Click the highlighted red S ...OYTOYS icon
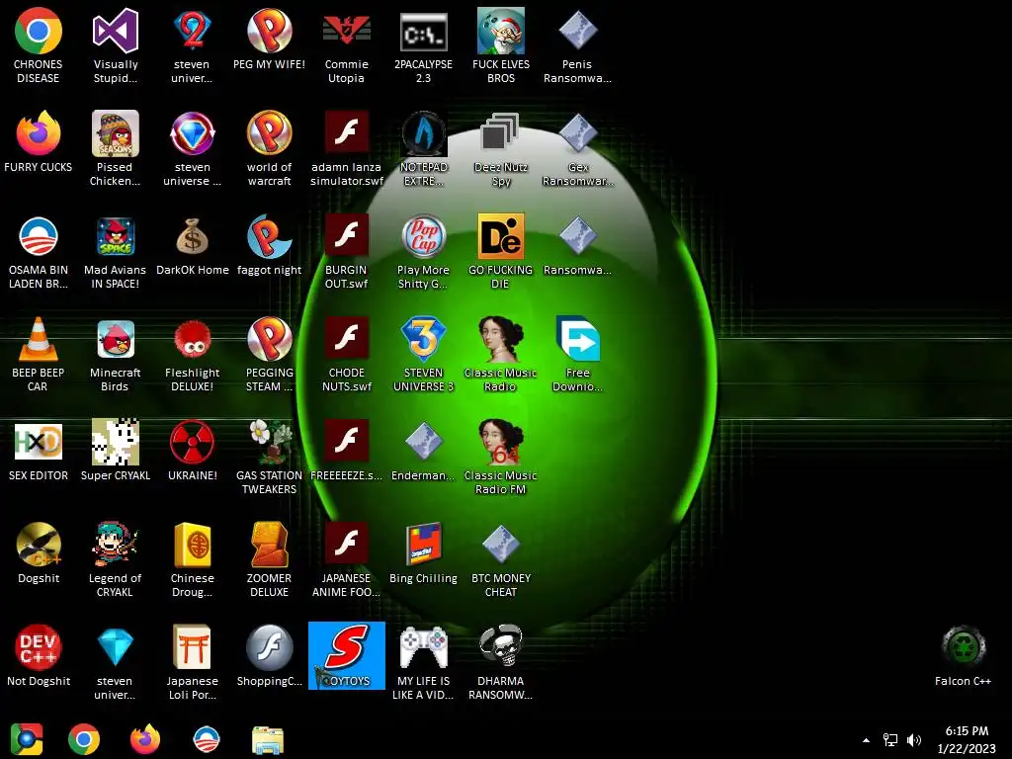Image resolution: width=1012 pixels, height=759 pixels. [x=347, y=655]
